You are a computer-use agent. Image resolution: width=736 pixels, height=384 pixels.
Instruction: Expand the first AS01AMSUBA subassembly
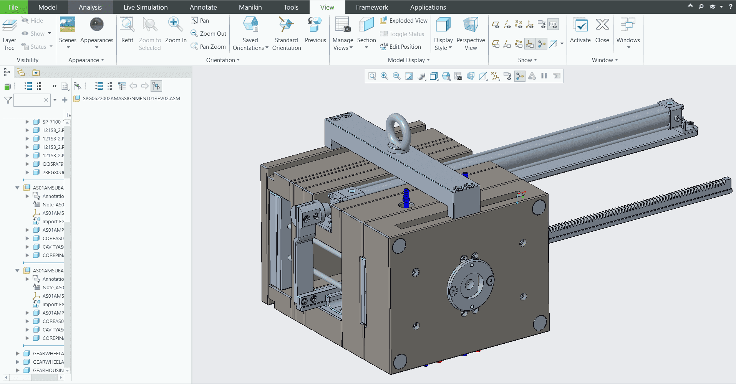[17, 188]
